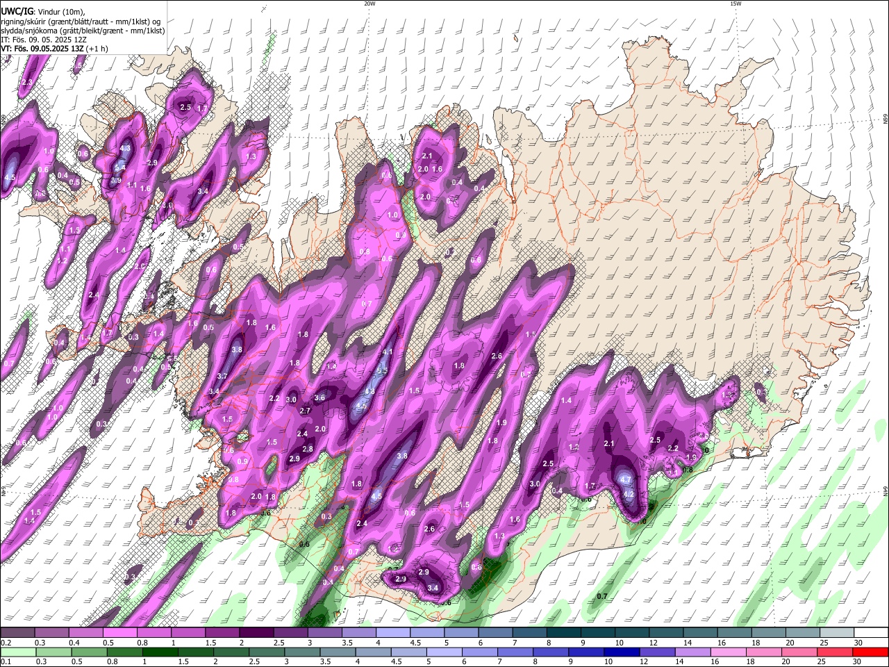The image size is (889, 667).
Task: Click the 2.7 precipitation value on the map
Action: pyautogui.click(x=305, y=411)
